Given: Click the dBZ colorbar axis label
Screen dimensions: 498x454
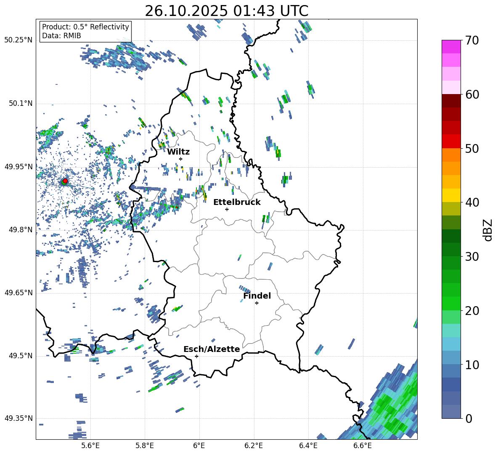Looking at the screenshot, I should [488, 230].
